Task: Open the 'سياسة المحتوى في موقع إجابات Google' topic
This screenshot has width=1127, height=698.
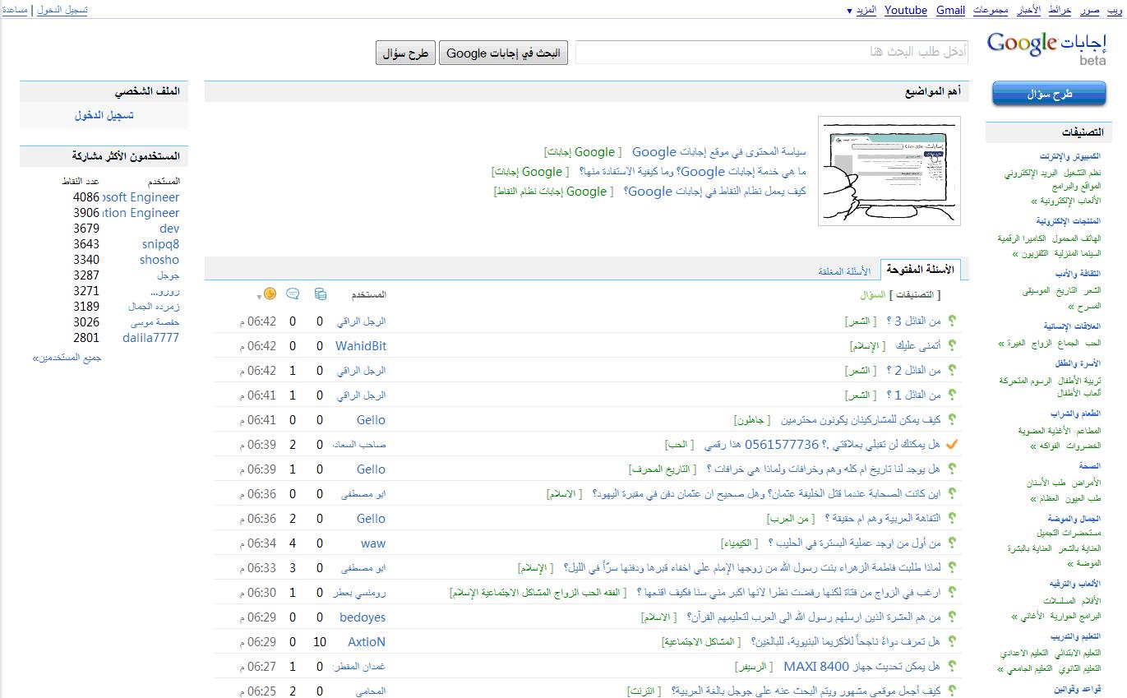Action: point(719,151)
